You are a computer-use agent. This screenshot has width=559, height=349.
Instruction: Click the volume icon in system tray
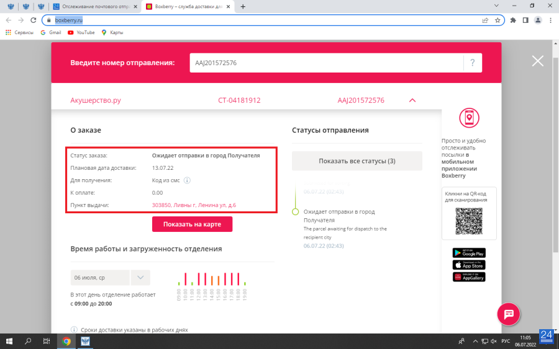click(494, 341)
